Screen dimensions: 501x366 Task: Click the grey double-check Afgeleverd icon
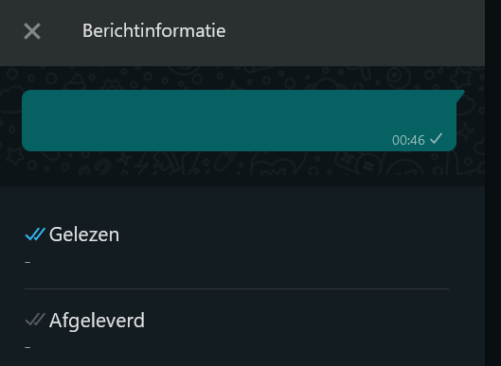point(35,320)
